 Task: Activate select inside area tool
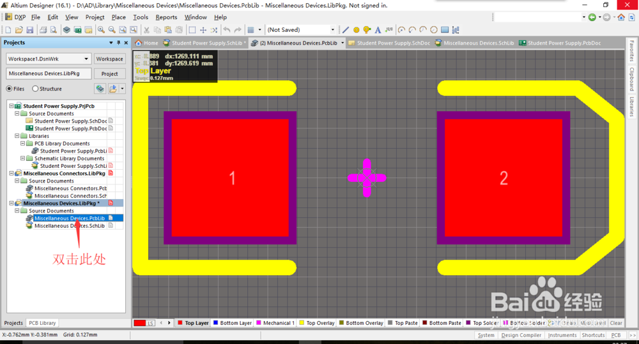click(192, 30)
